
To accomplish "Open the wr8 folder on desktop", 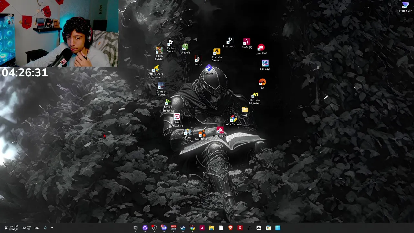I will point(245,112).
